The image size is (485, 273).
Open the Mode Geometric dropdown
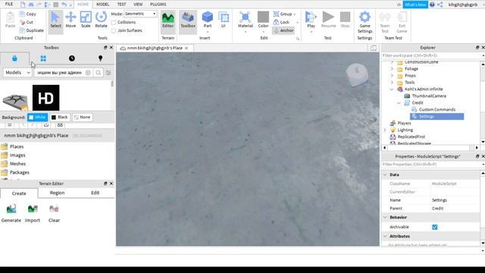140,14
